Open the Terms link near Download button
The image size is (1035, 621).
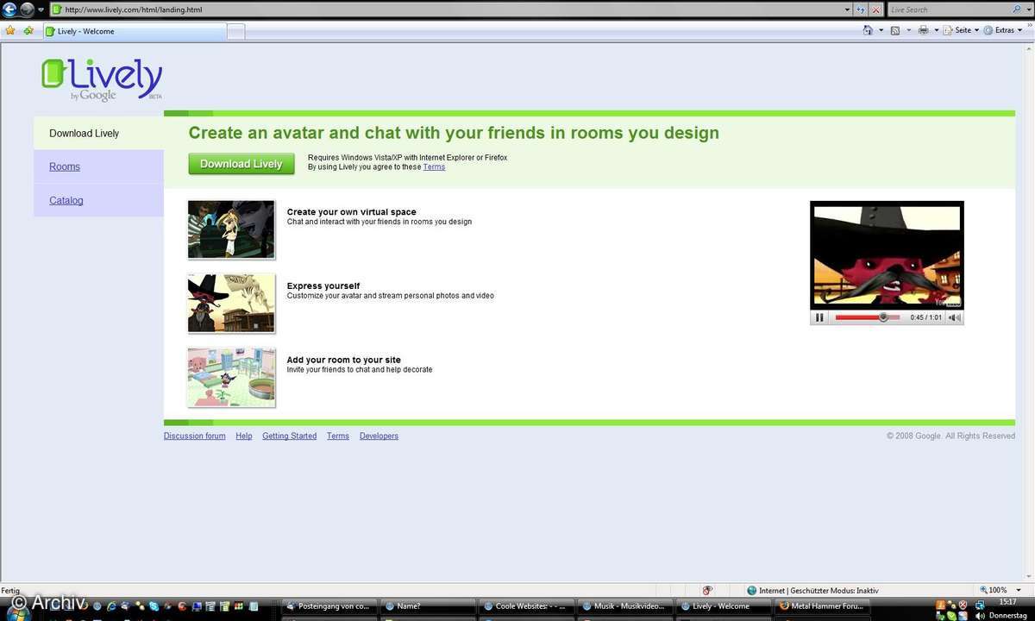click(434, 166)
